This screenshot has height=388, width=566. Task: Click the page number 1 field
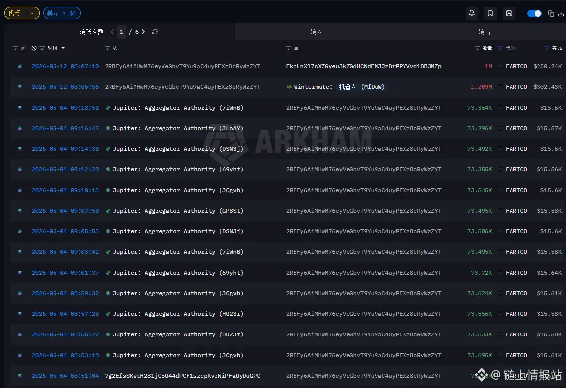(x=121, y=32)
